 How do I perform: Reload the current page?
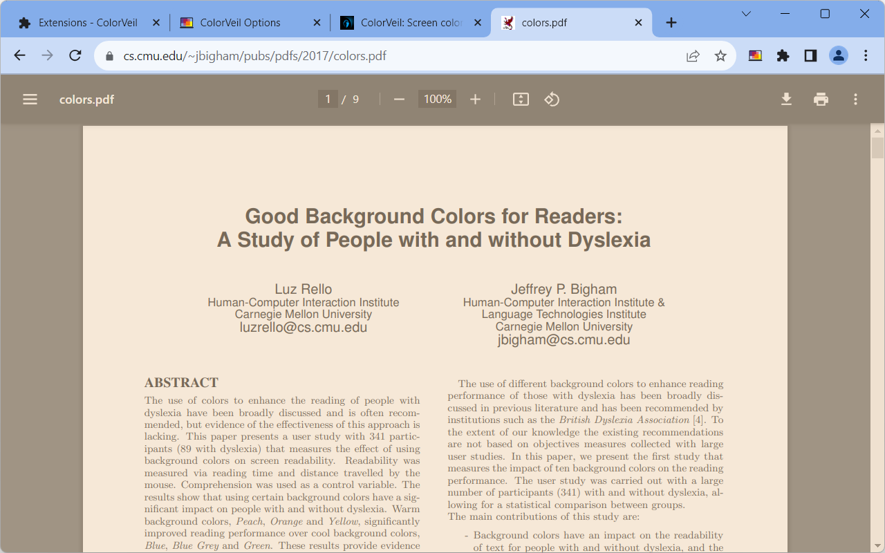pyautogui.click(x=75, y=56)
